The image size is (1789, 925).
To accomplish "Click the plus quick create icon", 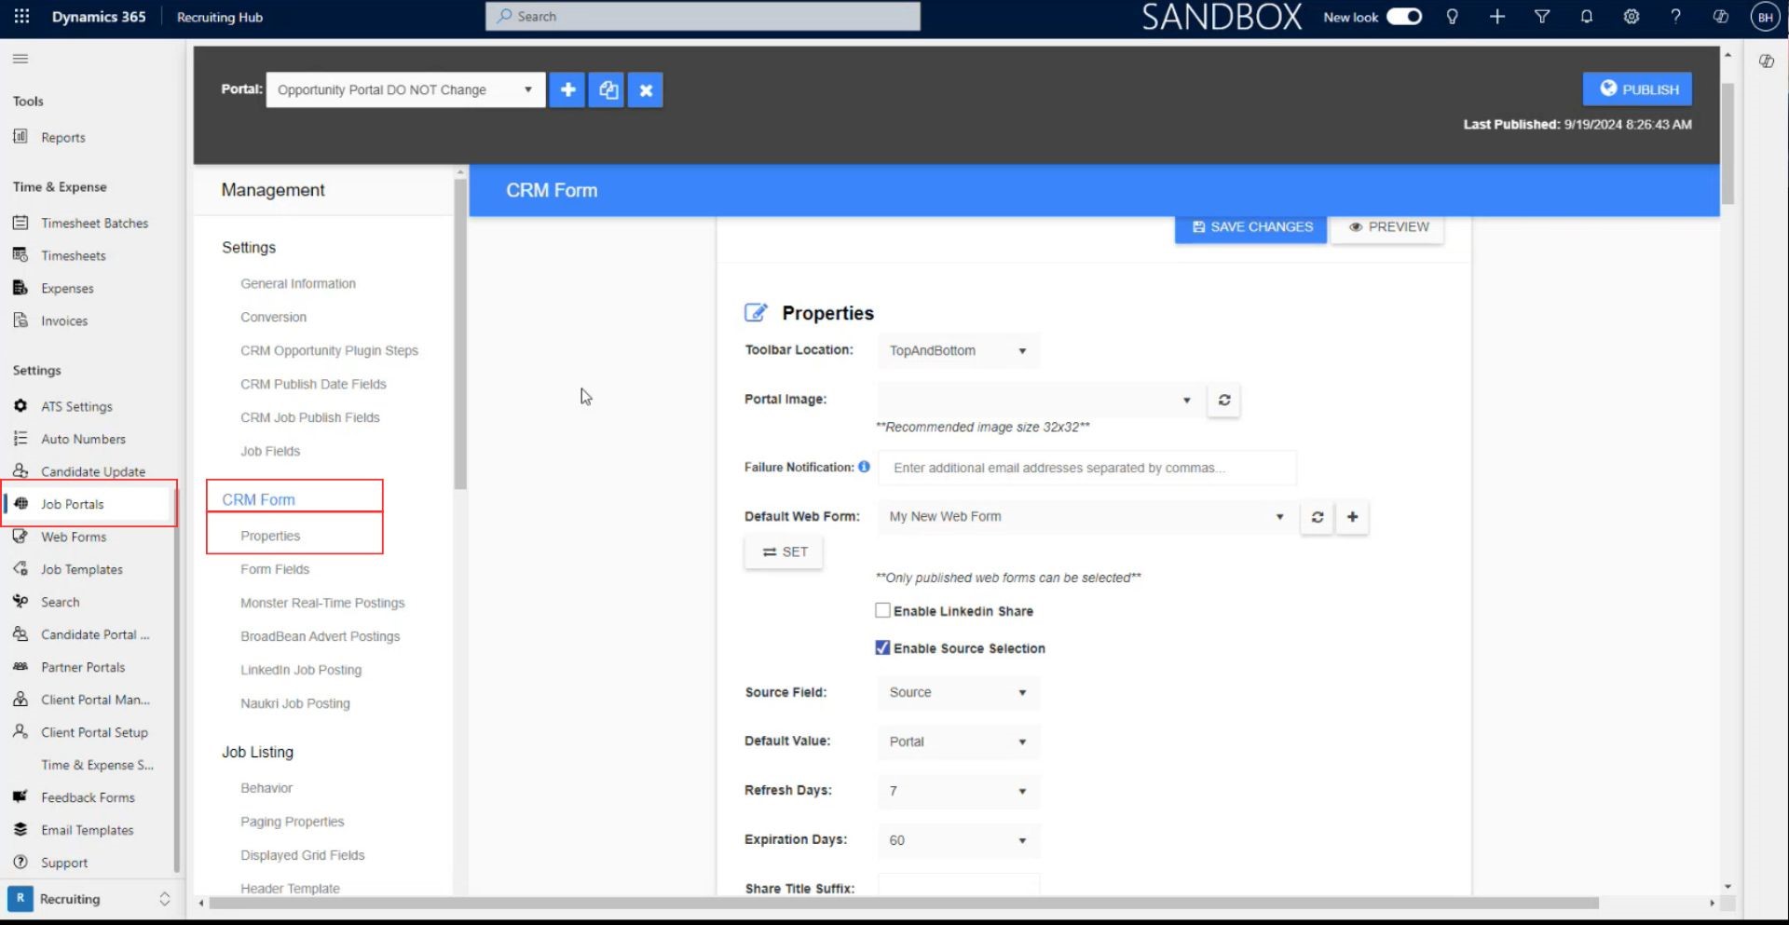I will (1496, 16).
